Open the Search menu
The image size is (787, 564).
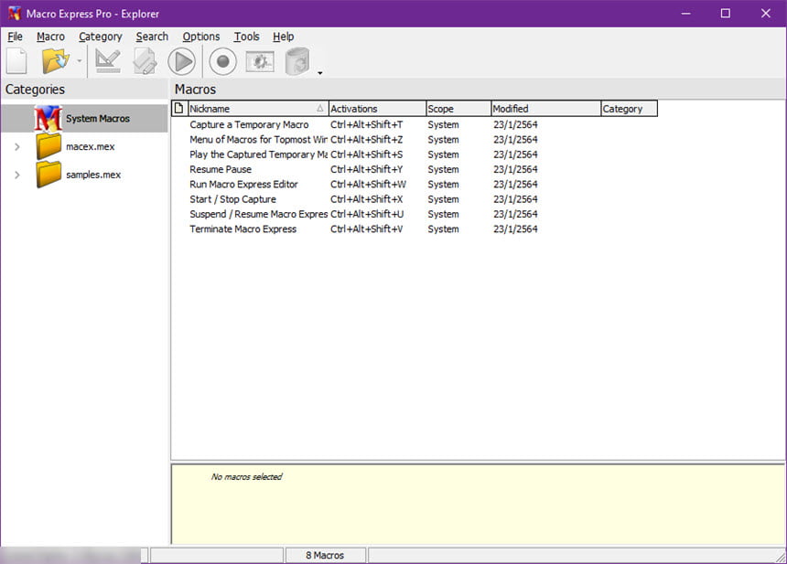coord(152,37)
